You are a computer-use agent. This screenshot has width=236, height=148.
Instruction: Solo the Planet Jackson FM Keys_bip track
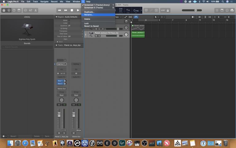[99, 36]
